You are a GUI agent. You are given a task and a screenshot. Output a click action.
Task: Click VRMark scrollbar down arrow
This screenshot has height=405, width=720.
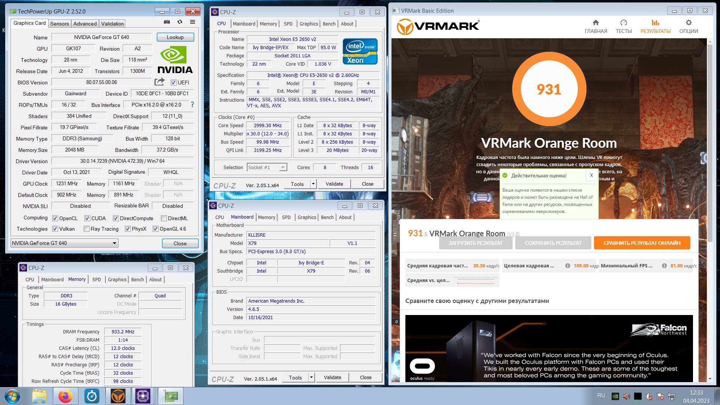709,379
